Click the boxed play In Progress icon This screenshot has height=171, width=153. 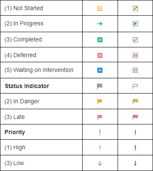click(x=135, y=24)
